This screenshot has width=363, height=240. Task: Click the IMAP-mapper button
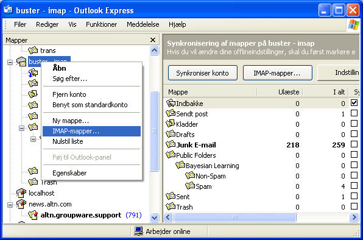point(277,73)
